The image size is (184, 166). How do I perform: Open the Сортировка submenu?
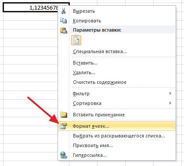click(117, 103)
